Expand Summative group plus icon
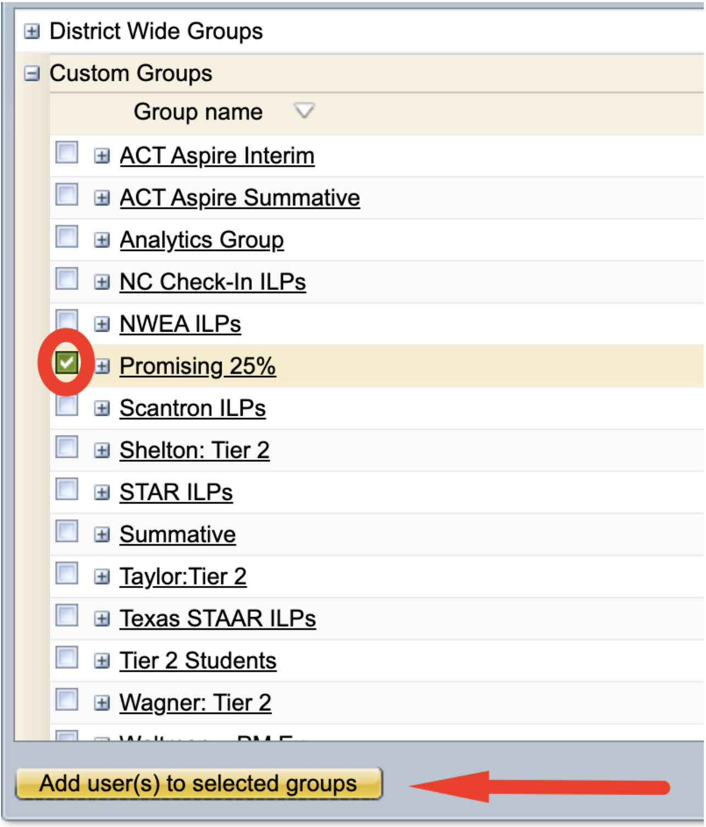The width and height of the screenshot is (706, 827). click(102, 534)
